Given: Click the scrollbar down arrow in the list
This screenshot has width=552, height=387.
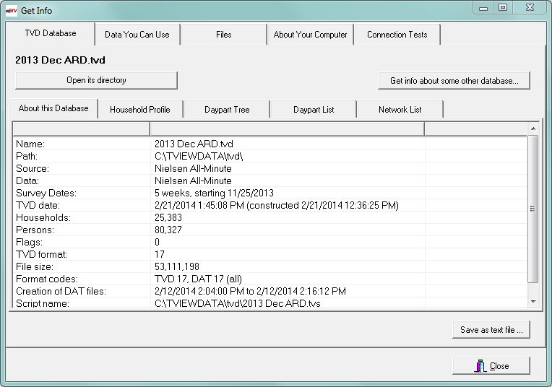Looking at the screenshot, I should tap(533, 302).
